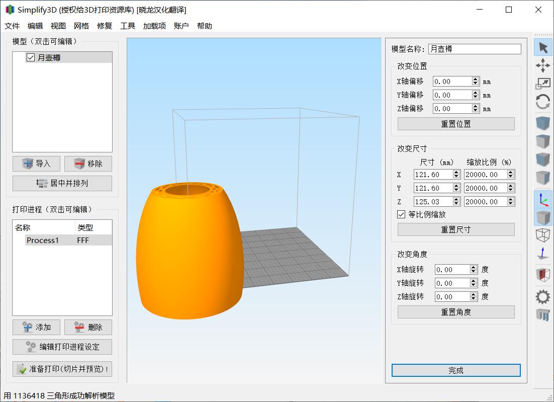Image resolution: width=554 pixels, height=402 pixels.
Task: Open process settings gear icon
Action: tap(543, 296)
